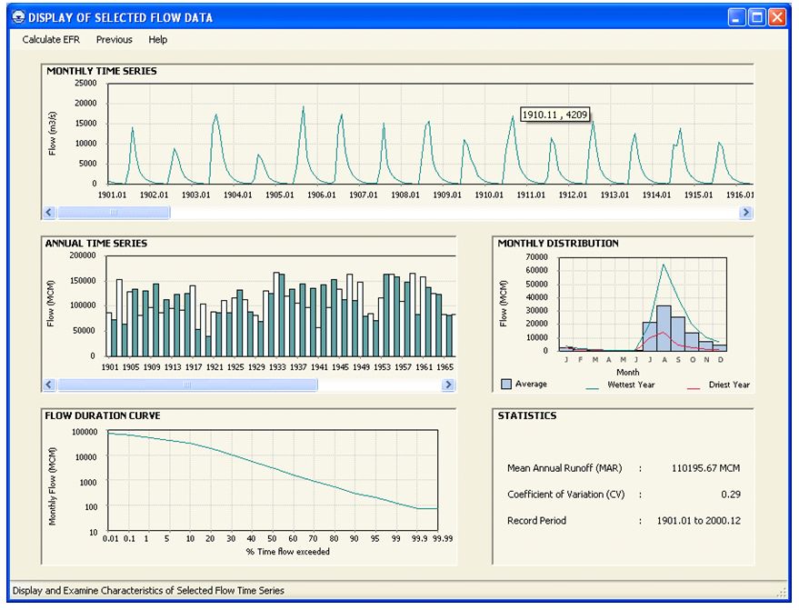Click left arrow of Monthly Time Series scrollbar

coord(50,213)
